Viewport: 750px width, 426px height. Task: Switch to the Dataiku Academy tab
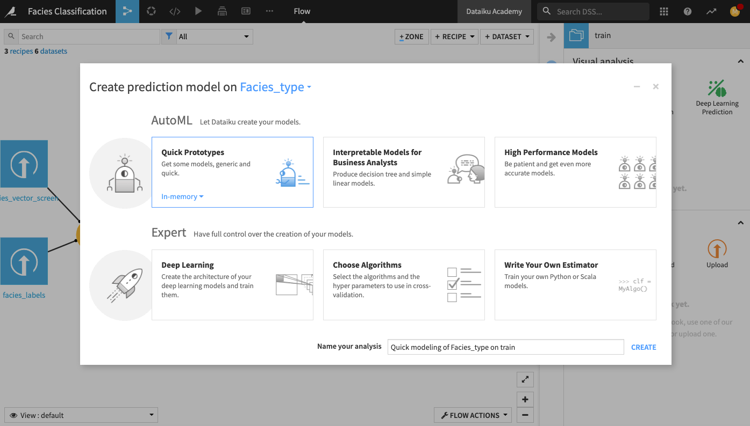pyautogui.click(x=494, y=11)
